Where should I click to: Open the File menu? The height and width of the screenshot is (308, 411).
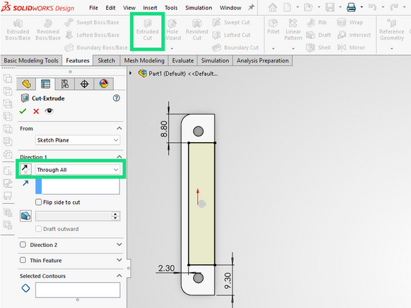94,8
